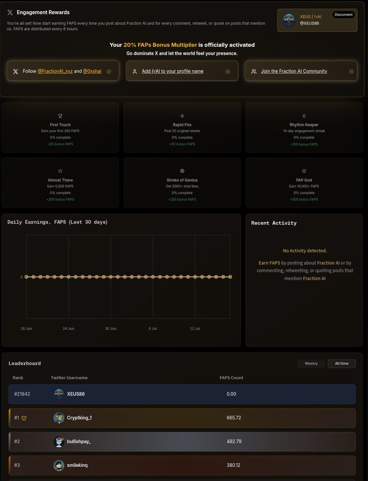Image resolution: width=368 pixels, height=481 pixels.
Task: Click the X icon in Follow card
Action: pos(16,71)
